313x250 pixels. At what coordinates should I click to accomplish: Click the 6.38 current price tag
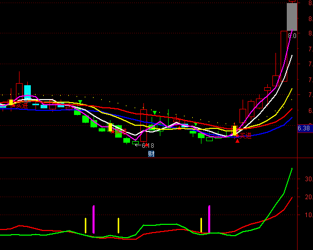pyautogui.click(x=304, y=128)
